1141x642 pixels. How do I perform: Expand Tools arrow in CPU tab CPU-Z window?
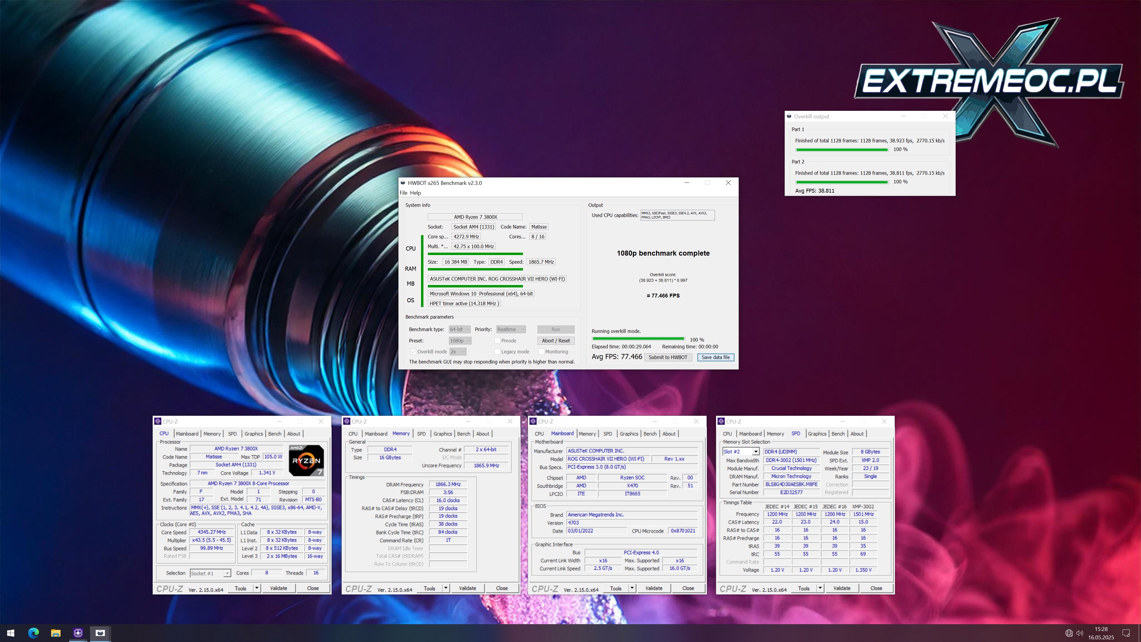(x=256, y=588)
